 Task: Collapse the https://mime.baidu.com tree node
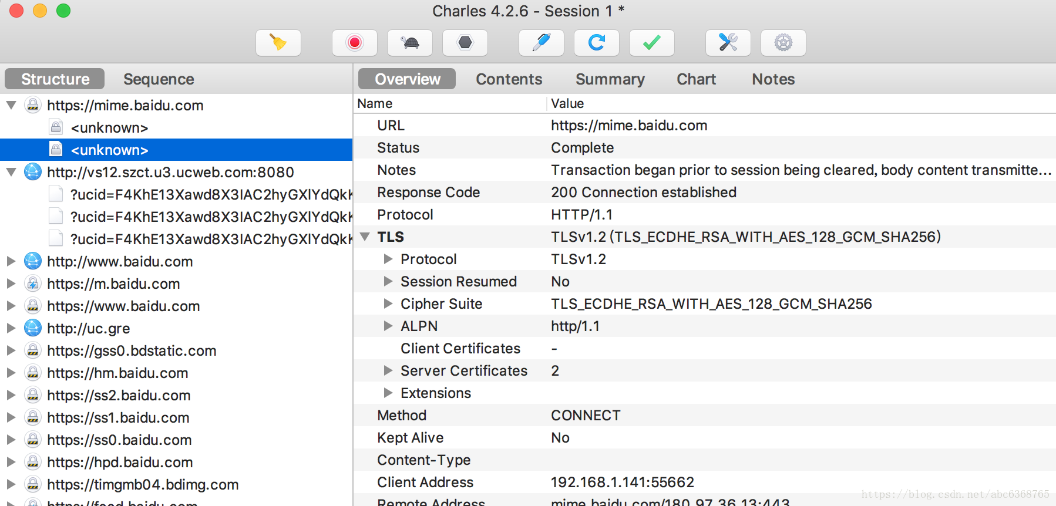point(11,105)
